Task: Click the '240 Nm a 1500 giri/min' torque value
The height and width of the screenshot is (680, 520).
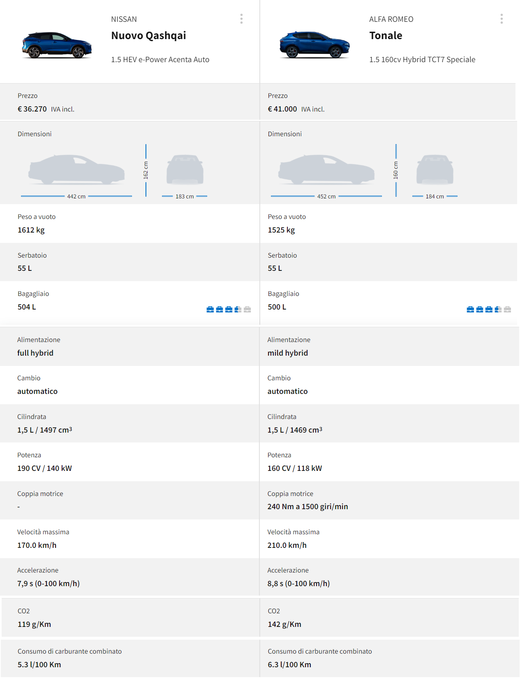Action: pyautogui.click(x=307, y=507)
